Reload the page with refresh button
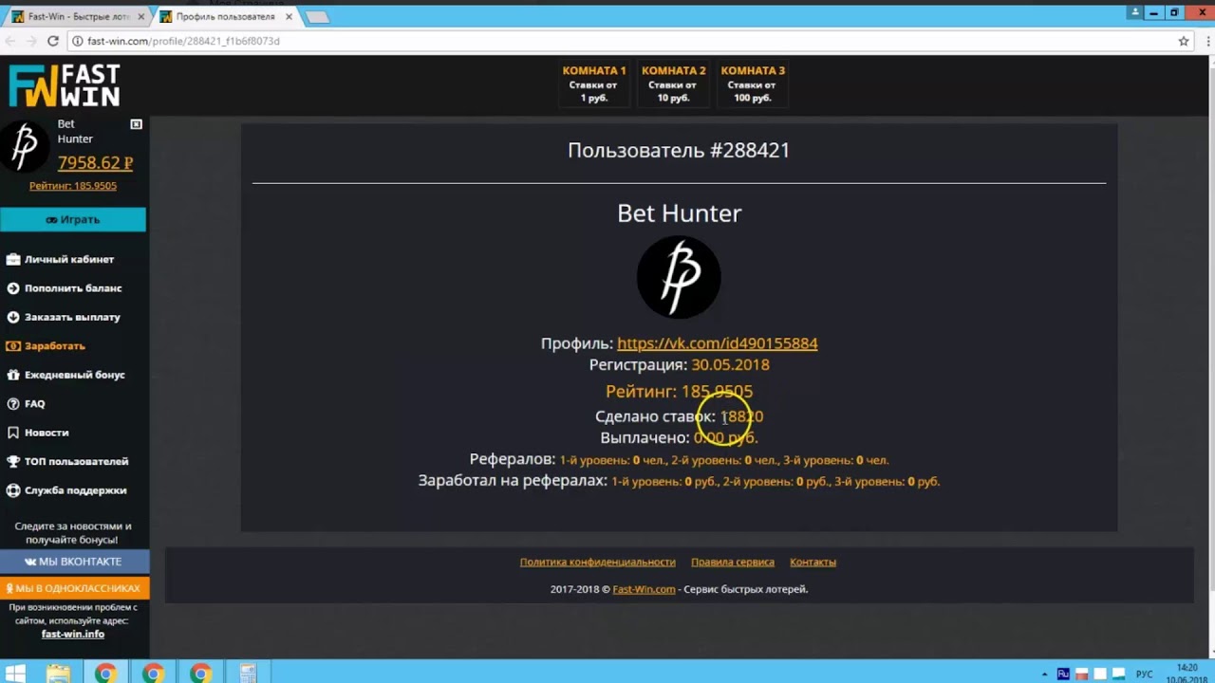 point(53,42)
